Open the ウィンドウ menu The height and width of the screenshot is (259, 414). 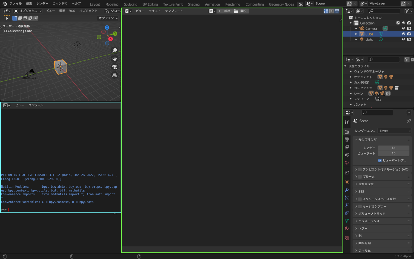click(60, 3)
